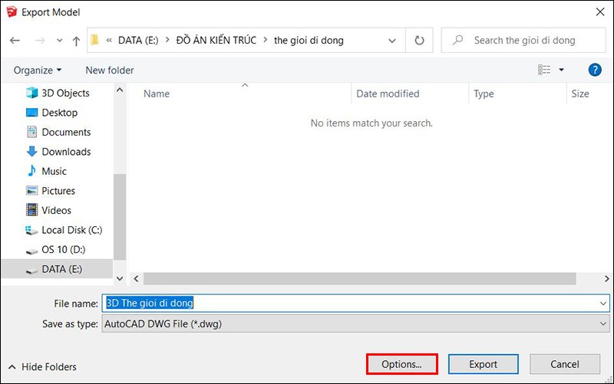Open the Help question mark icon
614x384 pixels.
coord(594,70)
